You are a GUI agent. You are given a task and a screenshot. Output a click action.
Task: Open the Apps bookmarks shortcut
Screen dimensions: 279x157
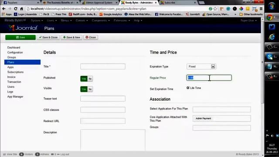(7, 14)
